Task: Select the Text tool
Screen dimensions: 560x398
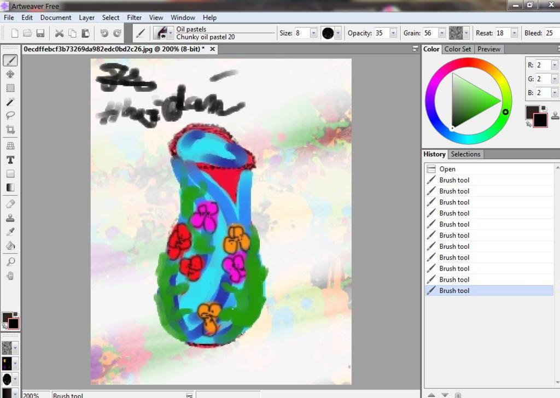Action: point(10,160)
